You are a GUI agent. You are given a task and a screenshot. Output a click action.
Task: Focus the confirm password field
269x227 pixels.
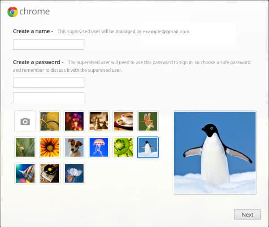[x=48, y=98]
